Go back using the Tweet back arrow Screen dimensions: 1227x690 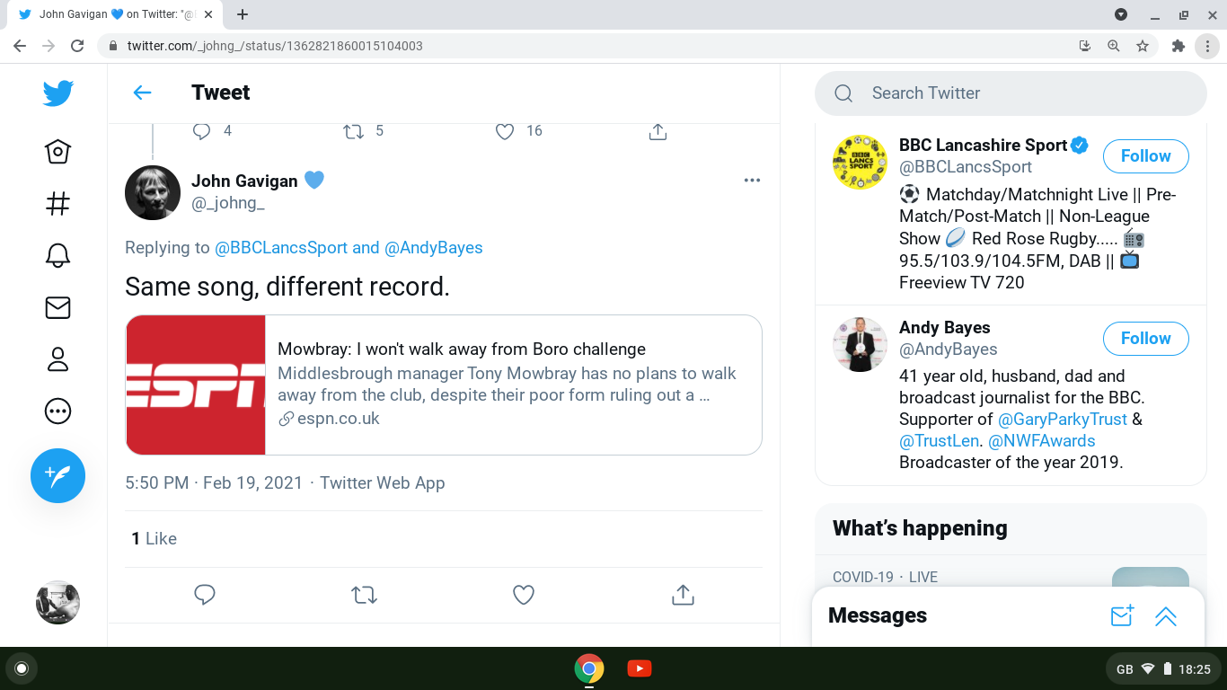142,93
